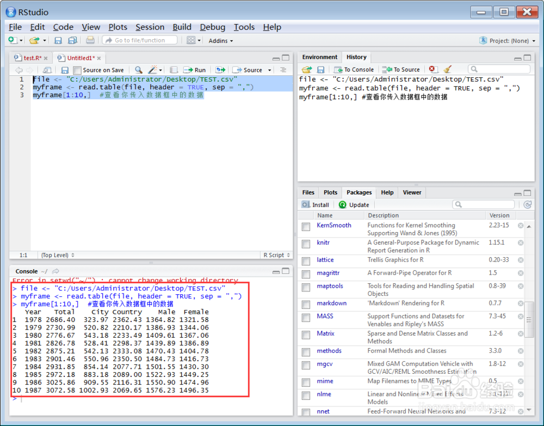Remove the KernSmooth package icon
Viewport: 544px width, 426px height.
521,226
